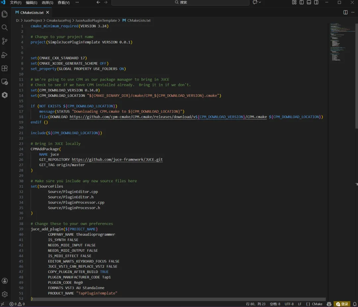Click the JUCE.git repository link
This screenshot has width=358, height=307.
[117, 159]
